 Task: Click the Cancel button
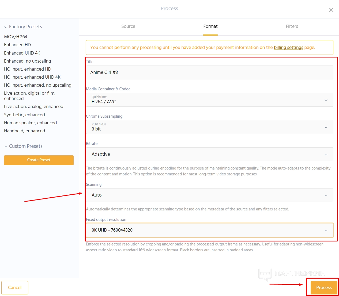click(15, 287)
